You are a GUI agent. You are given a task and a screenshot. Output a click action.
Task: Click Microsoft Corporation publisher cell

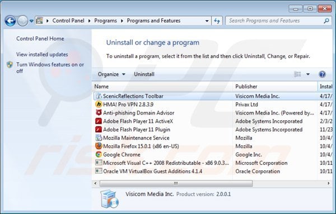click(261, 163)
